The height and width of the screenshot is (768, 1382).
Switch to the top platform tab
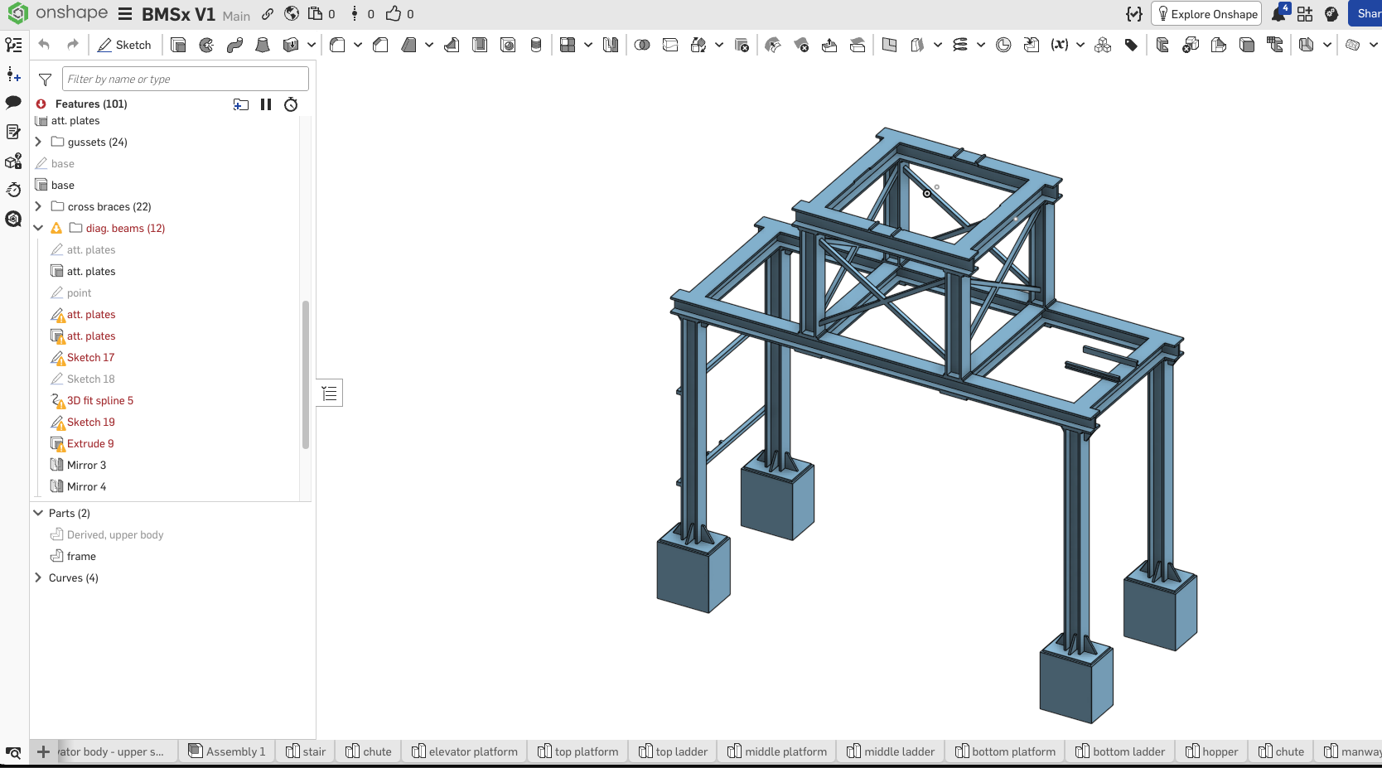click(x=577, y=751)
